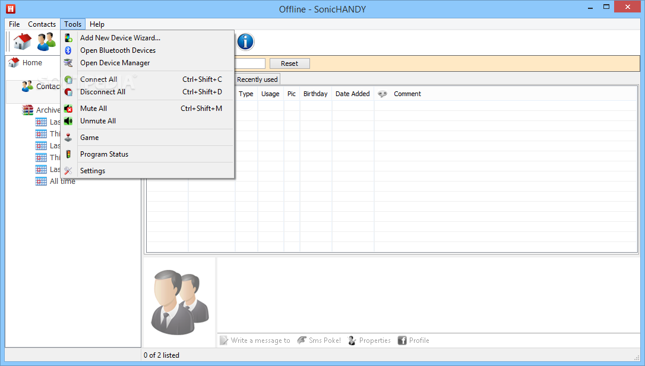Select Connect All menu entry
This screenshot has height=366, width=645.
[147, 79]
